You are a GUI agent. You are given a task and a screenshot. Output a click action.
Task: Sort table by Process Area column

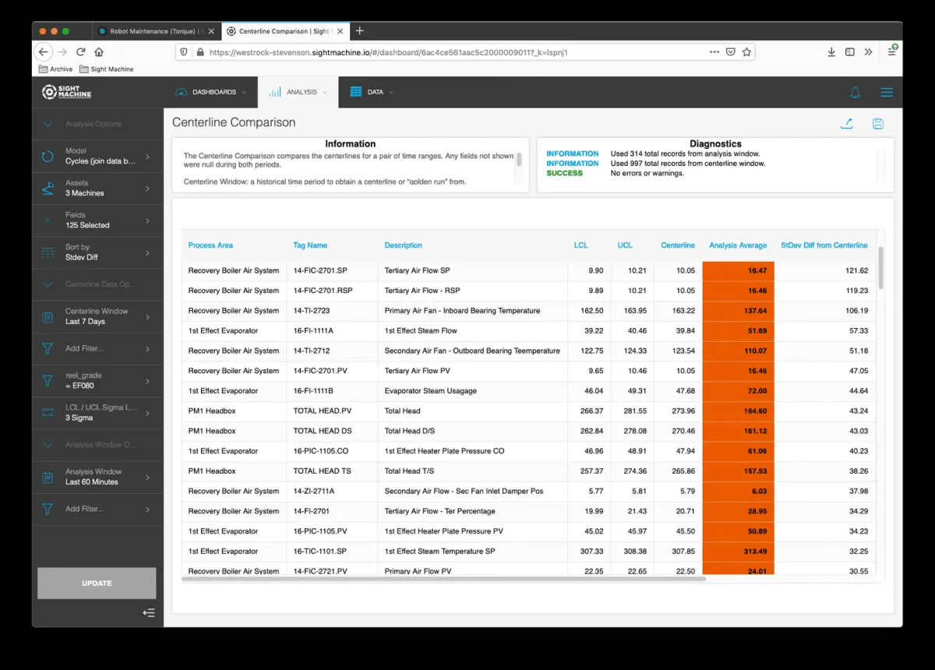pyautogui.click(x=210, y=245)
